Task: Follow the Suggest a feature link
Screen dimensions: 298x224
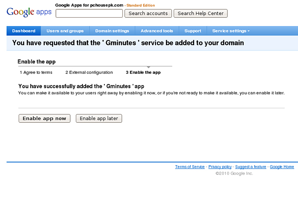Action: (x=251, y=167)
